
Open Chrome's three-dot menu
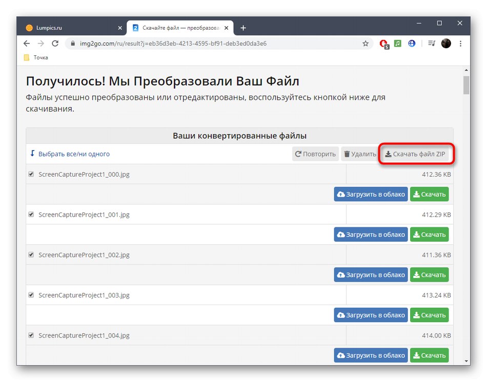460,44
